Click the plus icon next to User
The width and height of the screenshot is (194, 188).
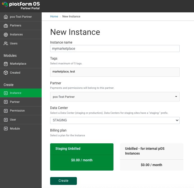[x=6, y=120]
